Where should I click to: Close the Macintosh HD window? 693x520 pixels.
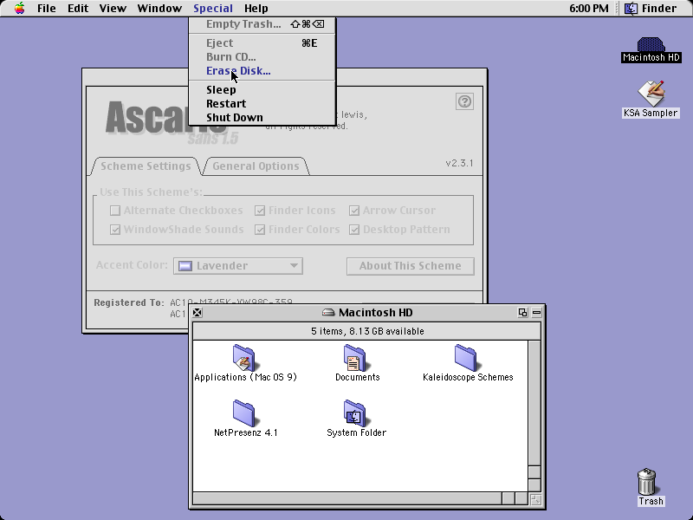[198, 313]
